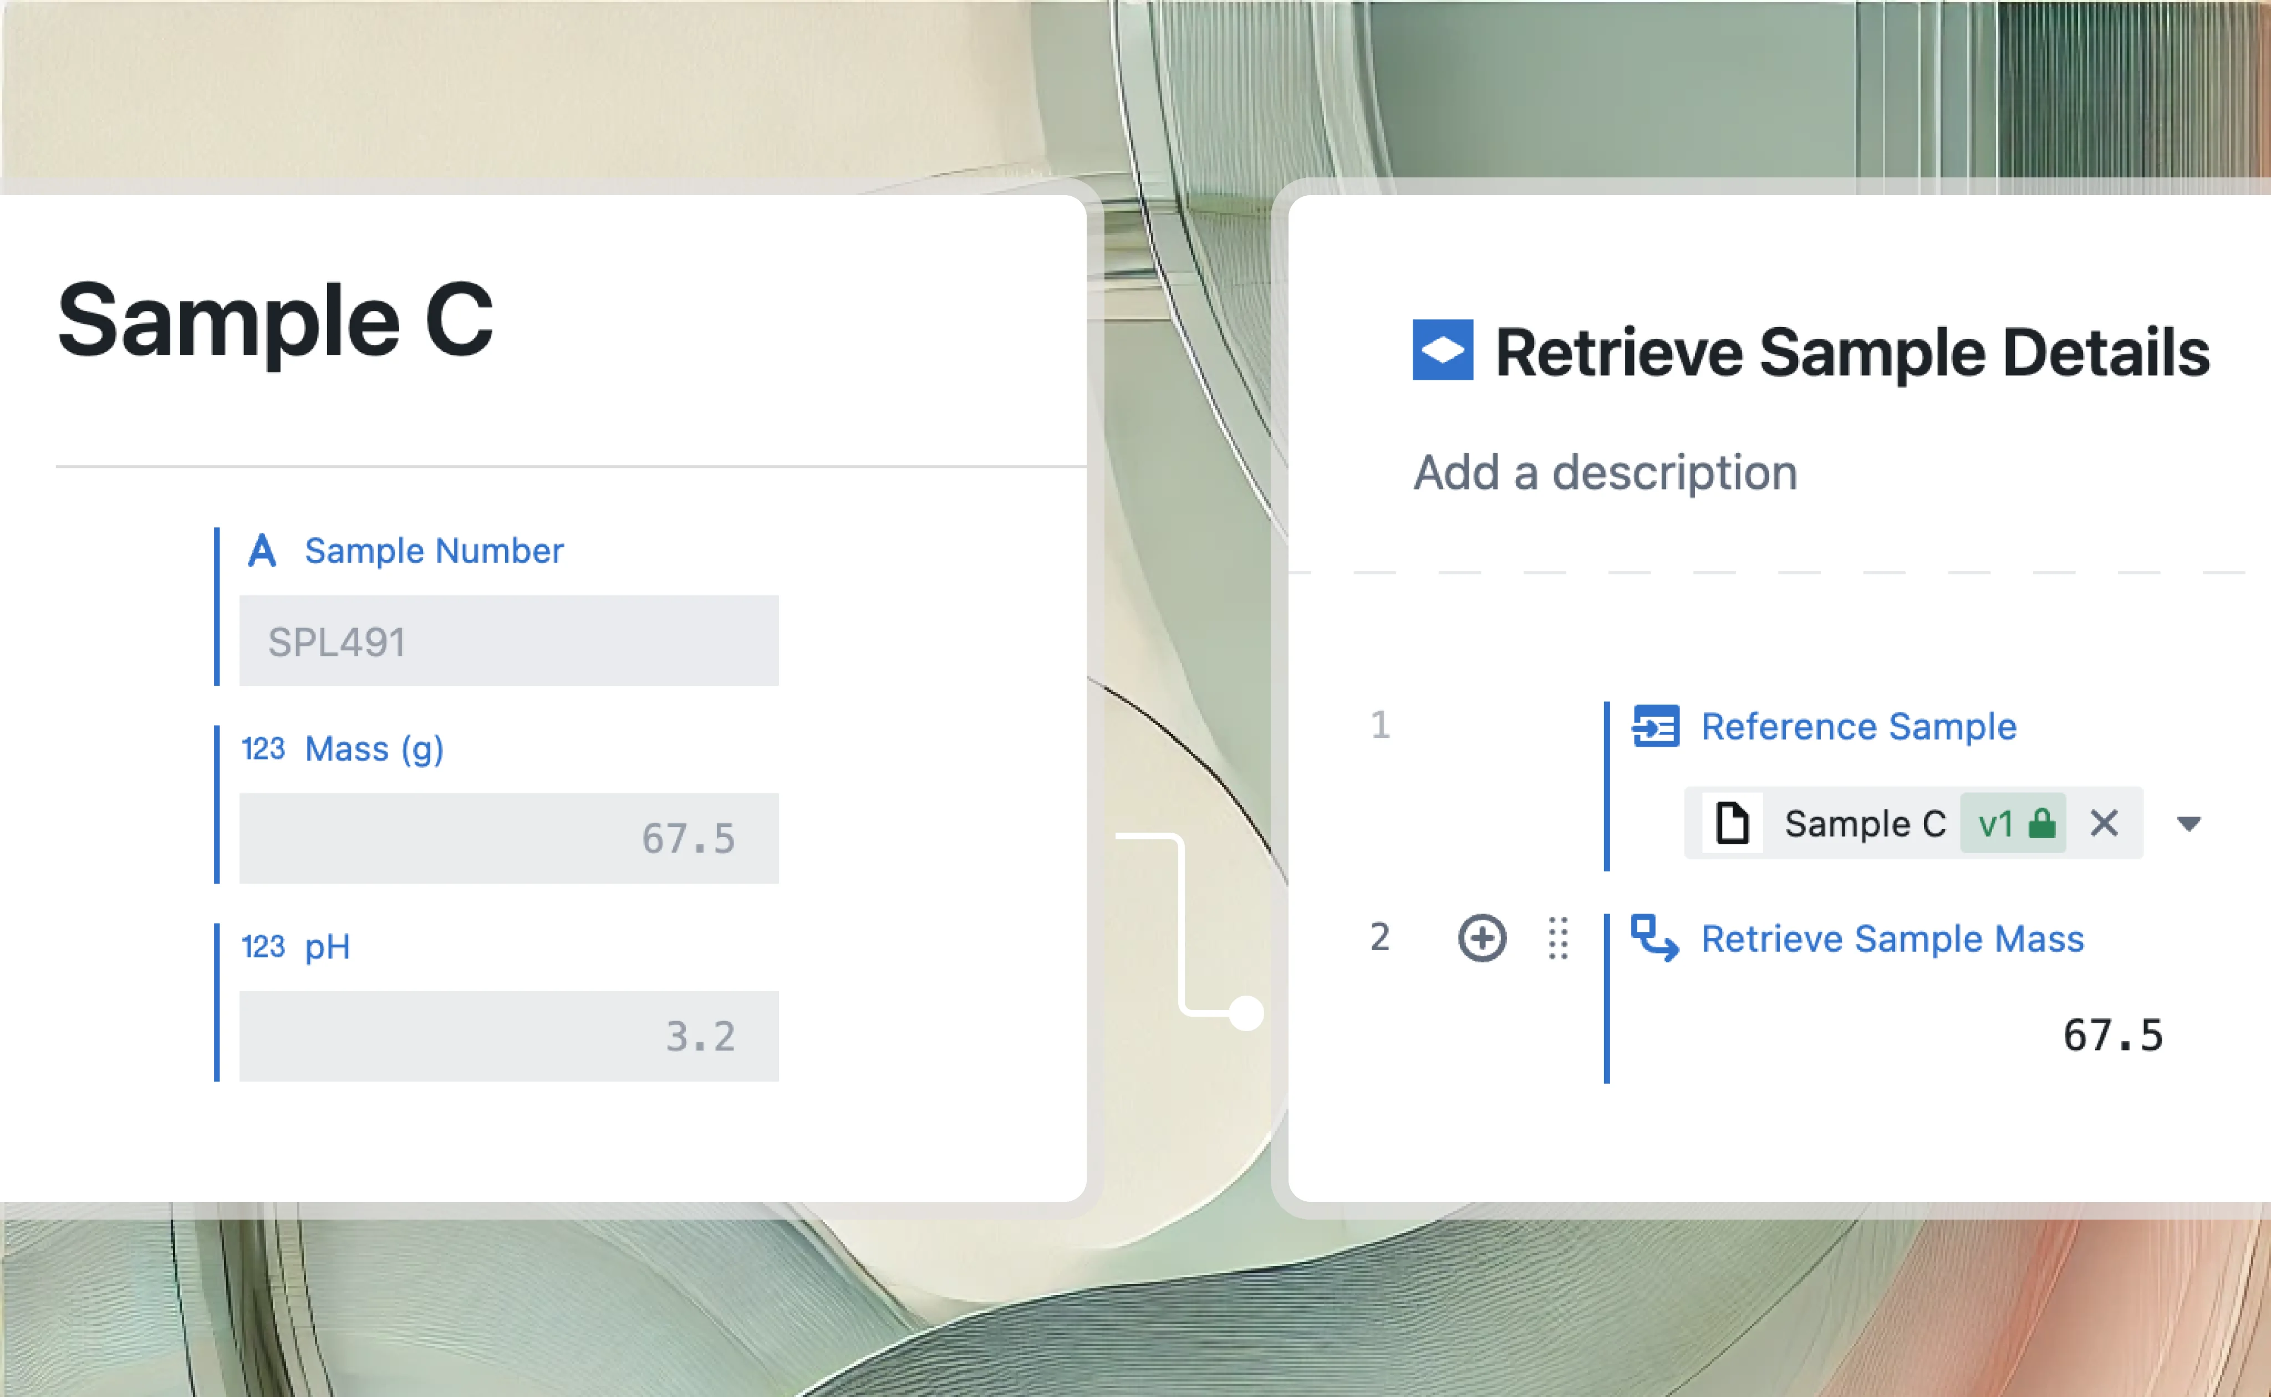
Task: Open the Reference Sample dropdown arrow
Action: pyautogui.click(x=2189, y=823)
